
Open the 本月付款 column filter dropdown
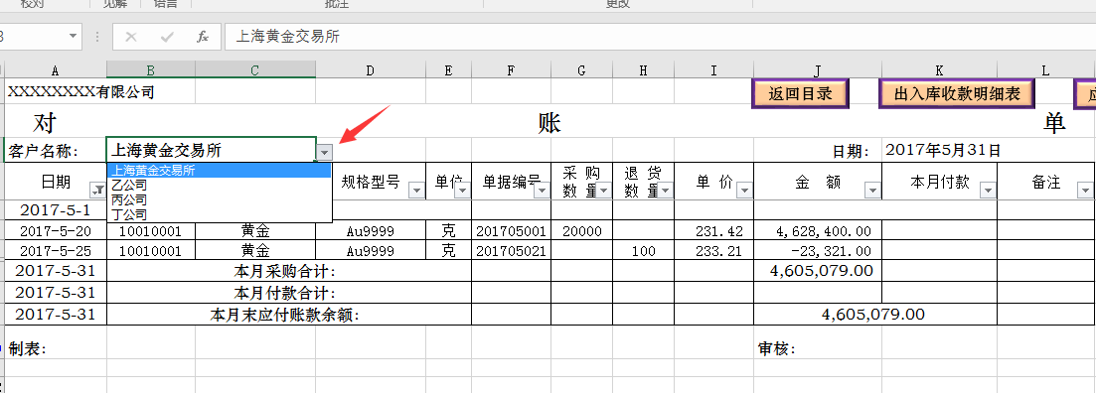click(x=988, y=190)
